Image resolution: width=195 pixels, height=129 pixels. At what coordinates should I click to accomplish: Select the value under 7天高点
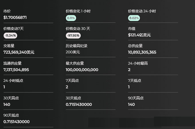coord(67,87)
